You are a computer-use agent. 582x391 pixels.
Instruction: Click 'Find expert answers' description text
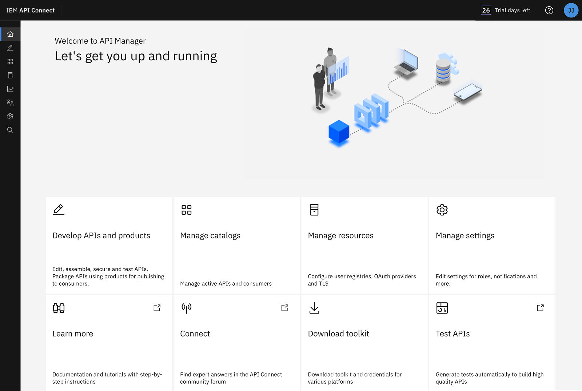click(x=231, y=378)
